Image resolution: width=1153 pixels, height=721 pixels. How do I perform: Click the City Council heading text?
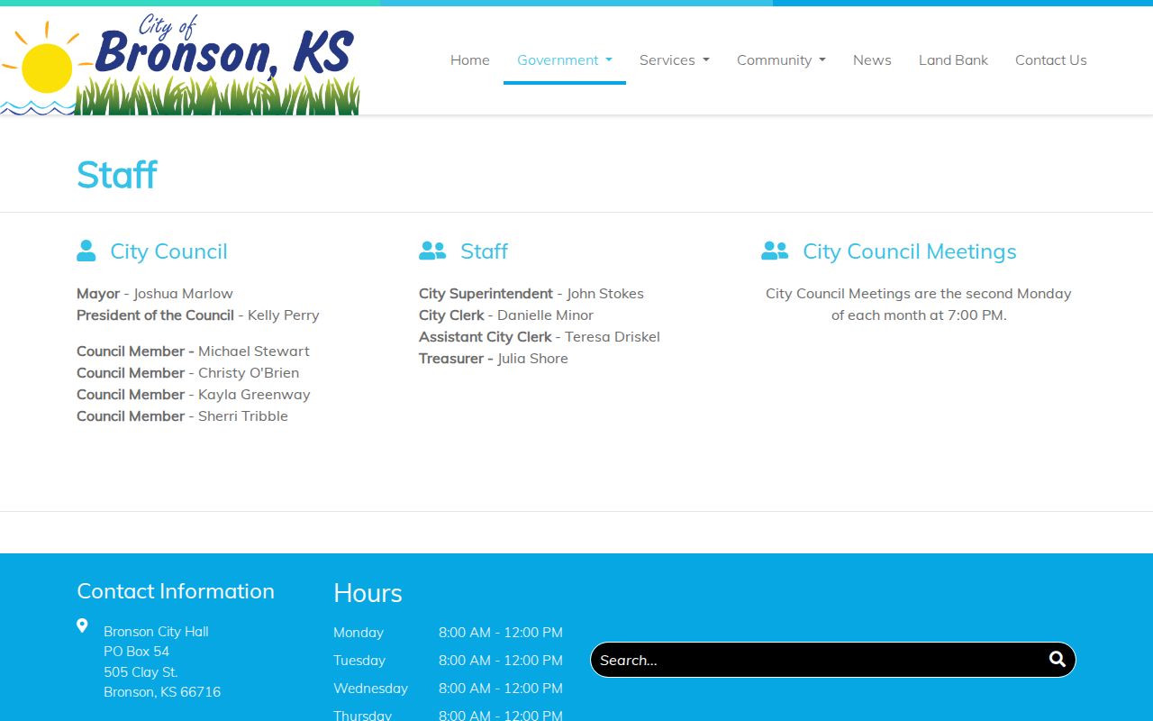coord(168,251)
